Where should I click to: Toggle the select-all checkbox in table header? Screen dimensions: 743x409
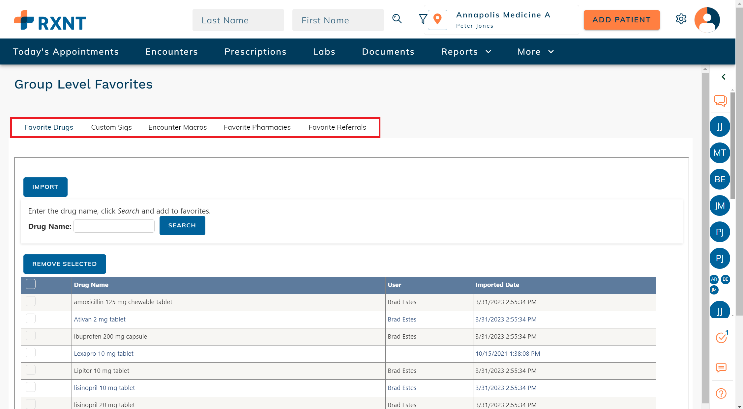[x=31, y=284]
